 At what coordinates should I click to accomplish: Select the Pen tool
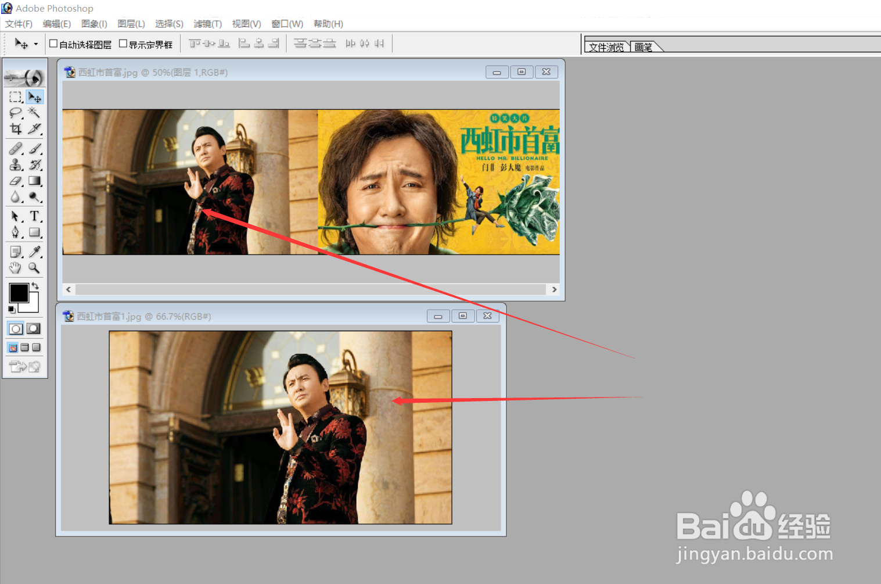(x=16, y=232)
